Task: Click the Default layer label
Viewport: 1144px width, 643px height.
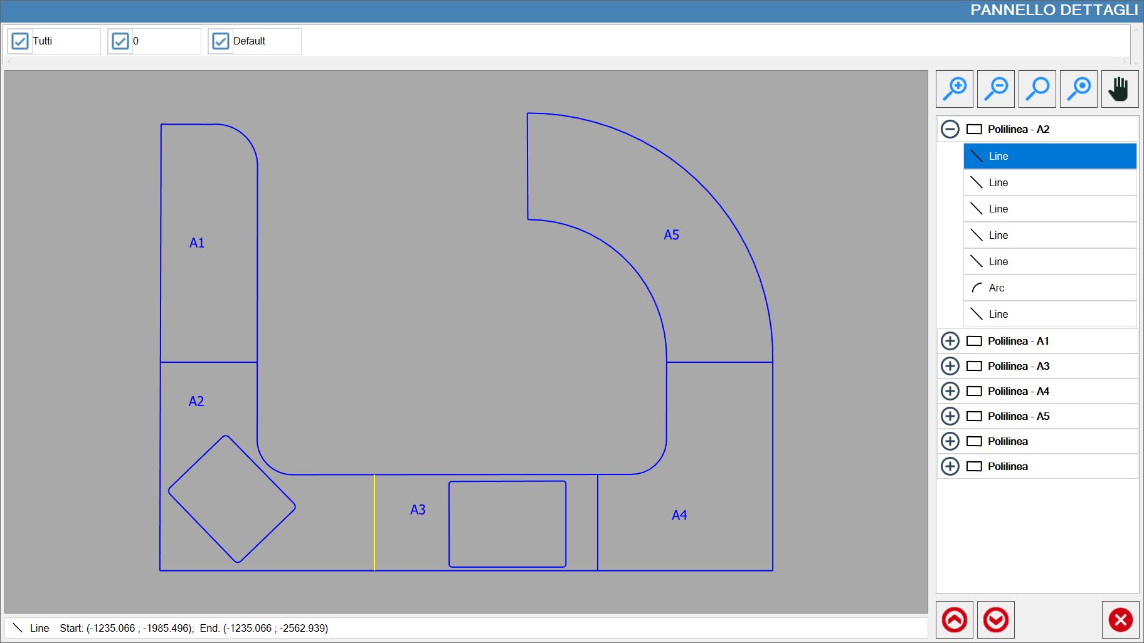Action: coord(249,41)
